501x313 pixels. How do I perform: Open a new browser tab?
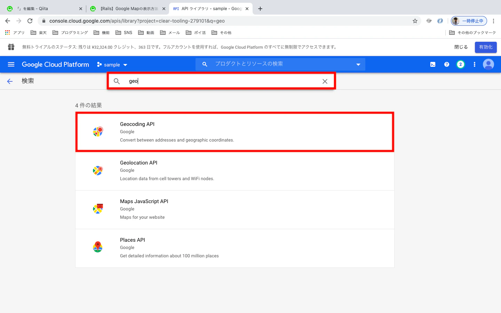click(x=260, y=9)
